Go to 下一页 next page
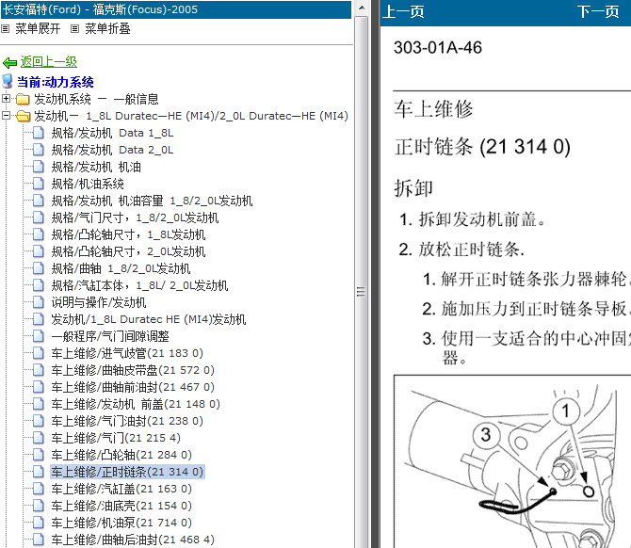Image resolution: width=631 pixels, height=548 pixels. pyautogui.click(x=598, y=11)
